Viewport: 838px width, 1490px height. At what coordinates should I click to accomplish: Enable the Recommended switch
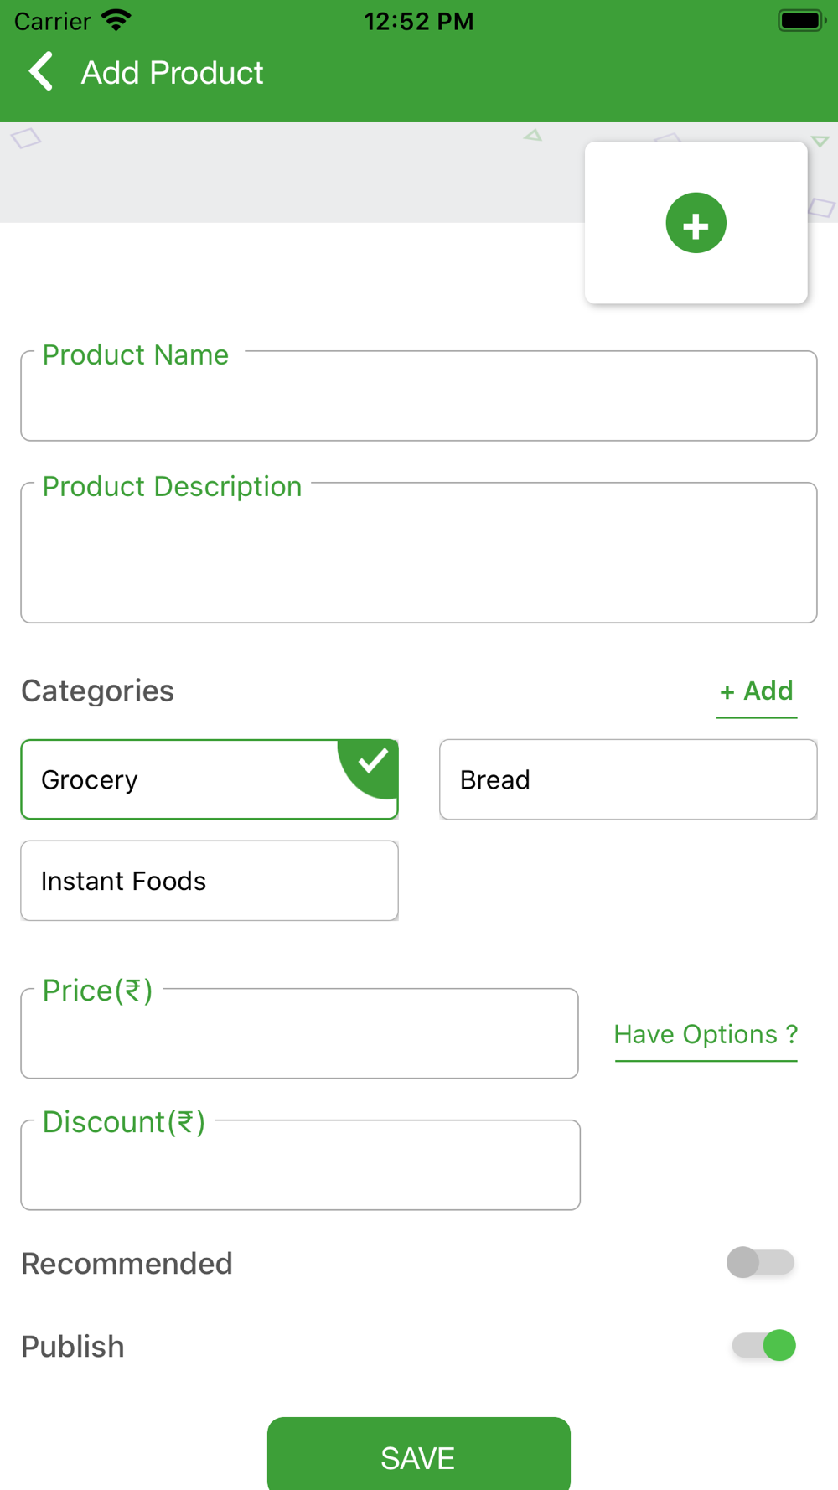click(760, 1262)
